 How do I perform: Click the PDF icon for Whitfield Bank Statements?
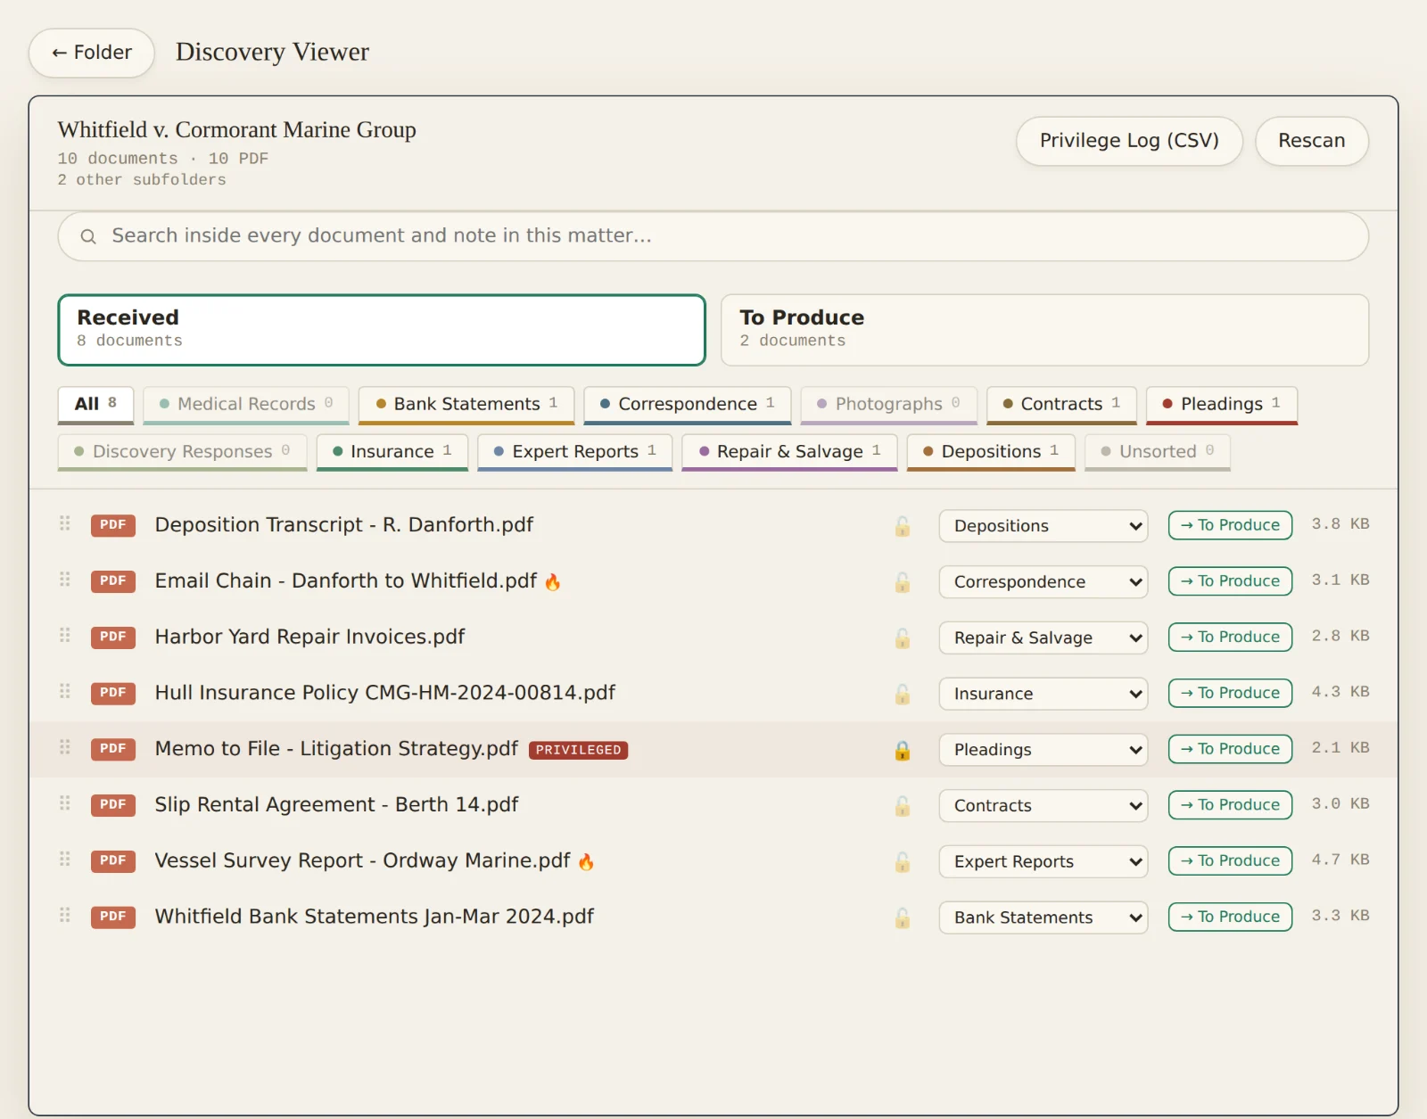pos(113,917)
